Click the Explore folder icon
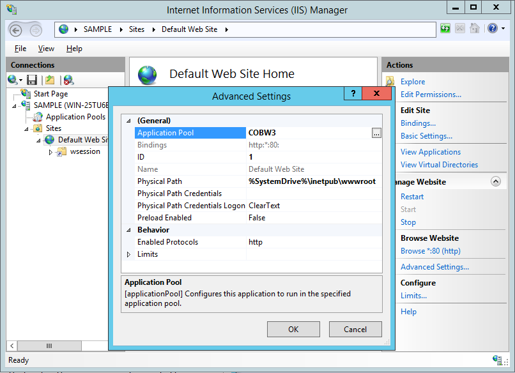Image resolution: width=515 pixels, height=373 pixels. click(x=390, y=81)
